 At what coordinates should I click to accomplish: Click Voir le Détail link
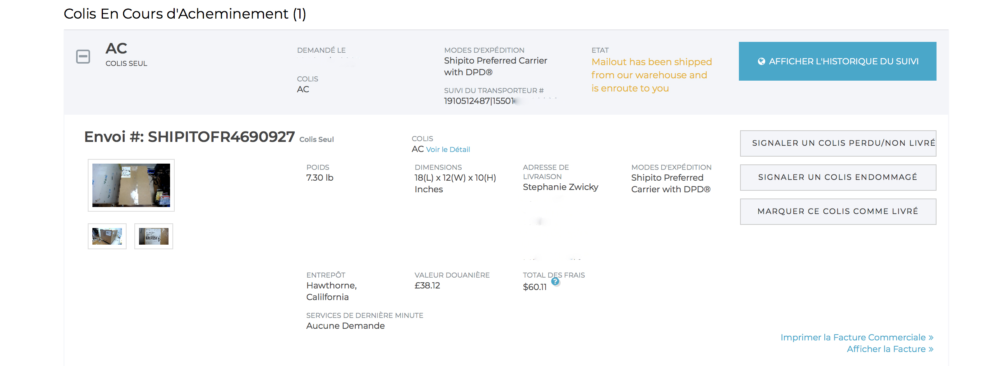[x=448, y=150]
